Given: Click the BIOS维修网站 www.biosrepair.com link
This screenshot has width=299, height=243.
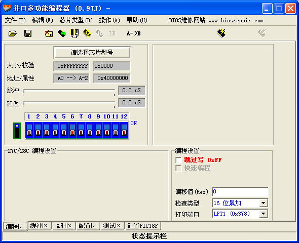Looking at the screenshot, I should [x=216, y=20].
